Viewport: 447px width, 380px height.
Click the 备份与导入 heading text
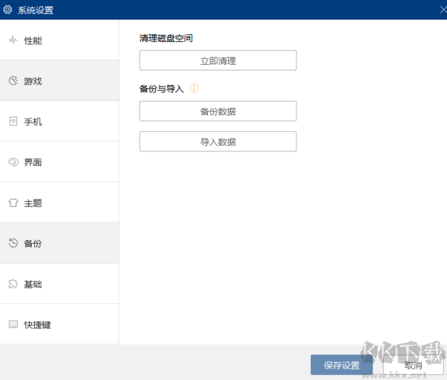pos(162,89)
